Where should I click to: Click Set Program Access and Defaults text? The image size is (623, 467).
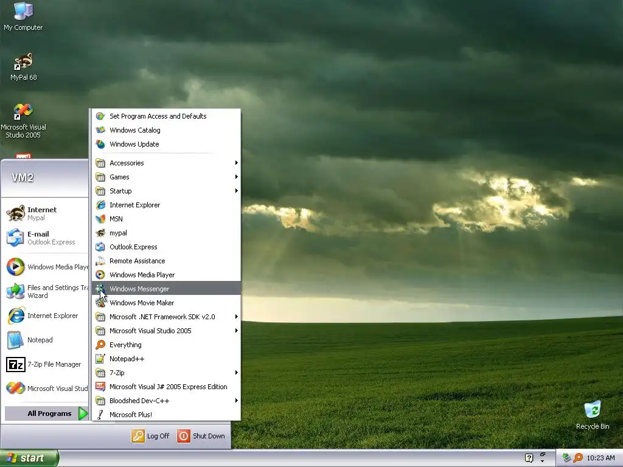[x=158, y=116]
